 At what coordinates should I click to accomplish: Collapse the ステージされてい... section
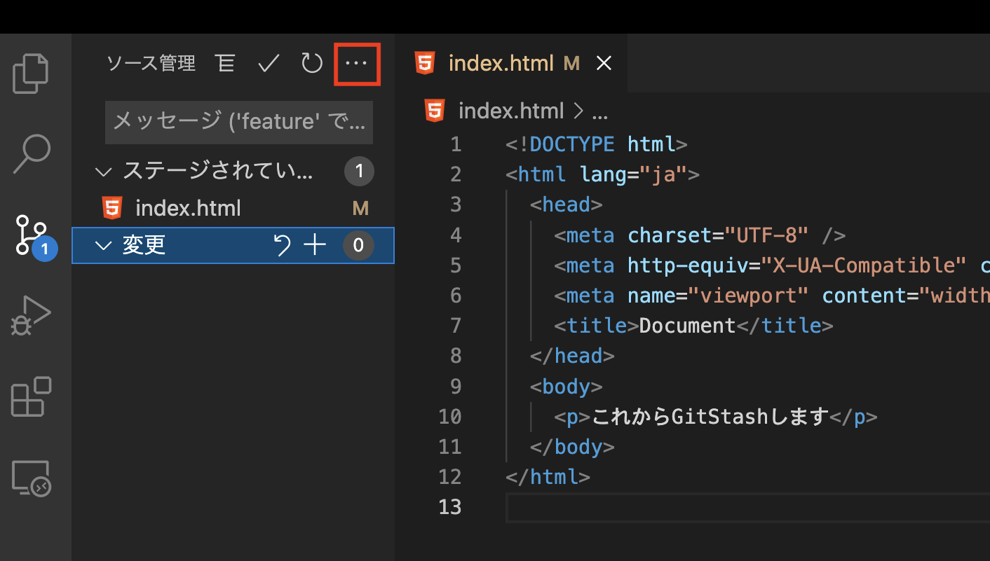(103, 171)
